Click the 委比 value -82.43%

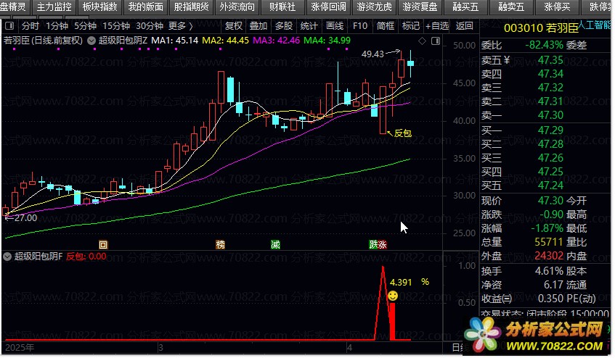(544, 45)
